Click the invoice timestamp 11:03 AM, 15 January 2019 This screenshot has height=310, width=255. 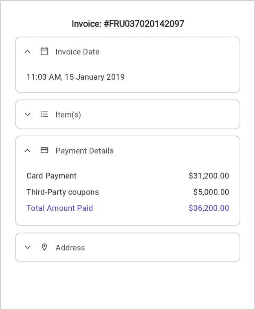point(75,77)
